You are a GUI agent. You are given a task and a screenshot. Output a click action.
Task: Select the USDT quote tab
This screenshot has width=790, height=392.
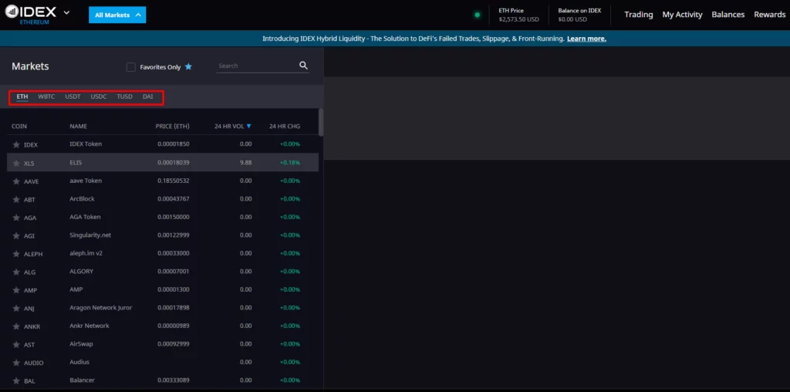(73, 97)
